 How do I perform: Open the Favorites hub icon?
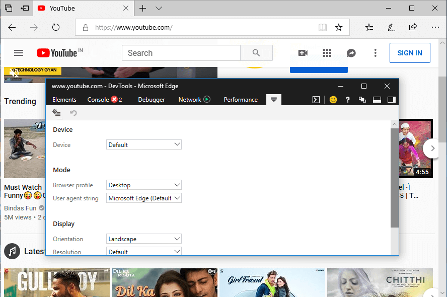369,27
